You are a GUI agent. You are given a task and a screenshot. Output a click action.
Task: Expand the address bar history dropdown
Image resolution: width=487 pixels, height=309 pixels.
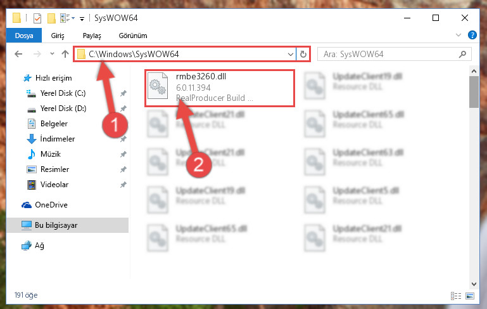[x=291, y=54]
